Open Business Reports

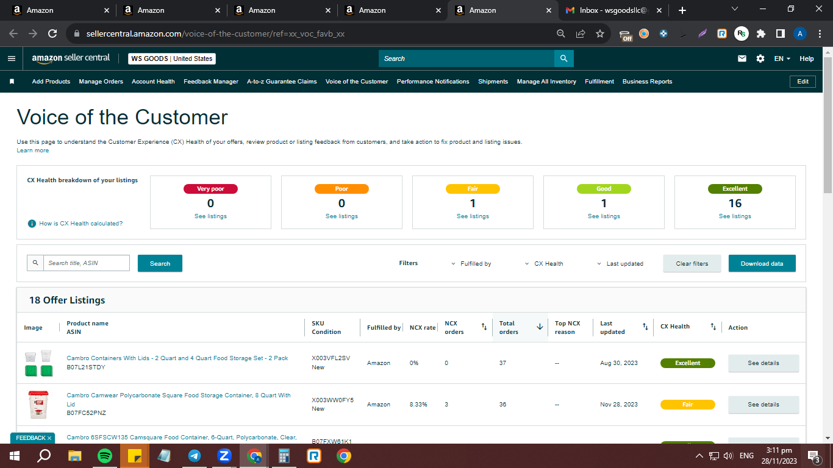pyautogui.click(x=648, y=81)
